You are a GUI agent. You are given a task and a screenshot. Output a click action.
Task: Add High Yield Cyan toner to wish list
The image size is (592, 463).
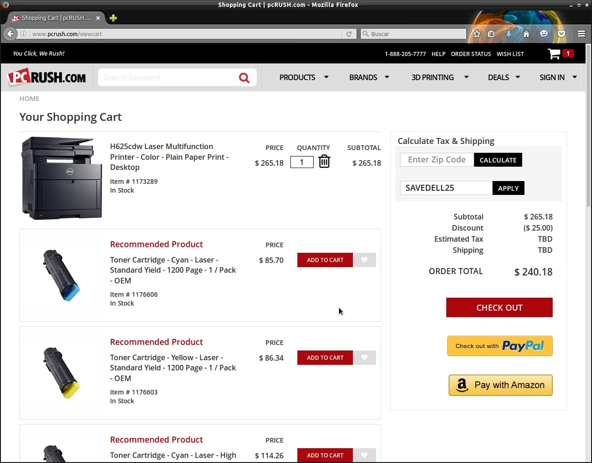pyautogui.click(x=364, y=455)
